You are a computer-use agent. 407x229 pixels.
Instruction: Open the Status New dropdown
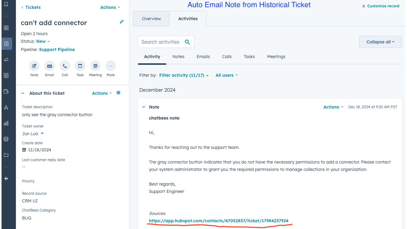point(43,41)
